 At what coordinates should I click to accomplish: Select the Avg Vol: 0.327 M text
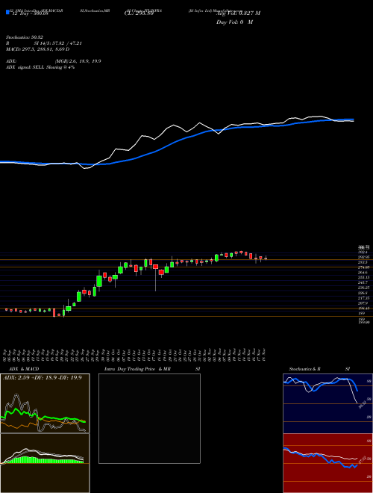tap(239, 13)
